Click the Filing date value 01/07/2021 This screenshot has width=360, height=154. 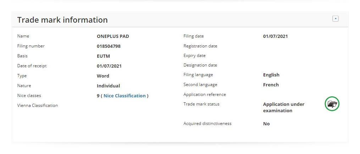tap(276, 36)
